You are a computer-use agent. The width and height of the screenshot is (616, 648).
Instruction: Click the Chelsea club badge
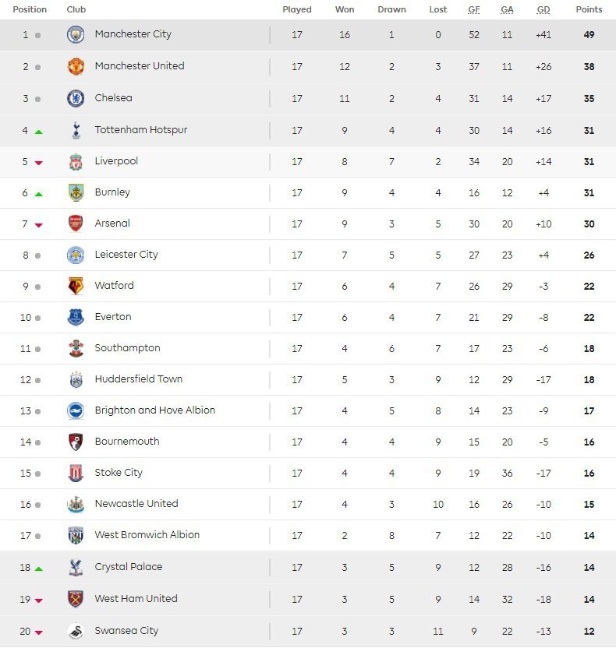[76, 98]
